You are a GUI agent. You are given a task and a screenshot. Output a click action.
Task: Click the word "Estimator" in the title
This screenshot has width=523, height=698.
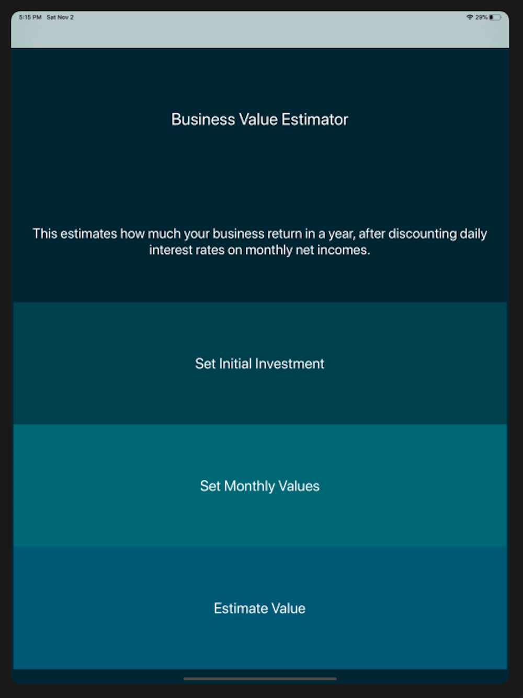click(x=314, y=119)
